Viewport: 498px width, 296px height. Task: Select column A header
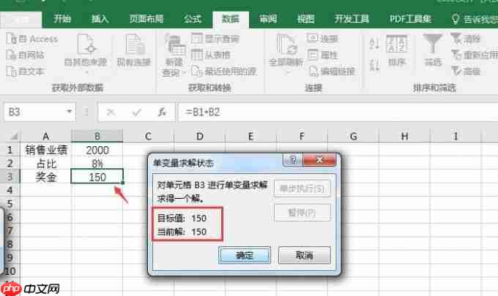coord(45,136)
